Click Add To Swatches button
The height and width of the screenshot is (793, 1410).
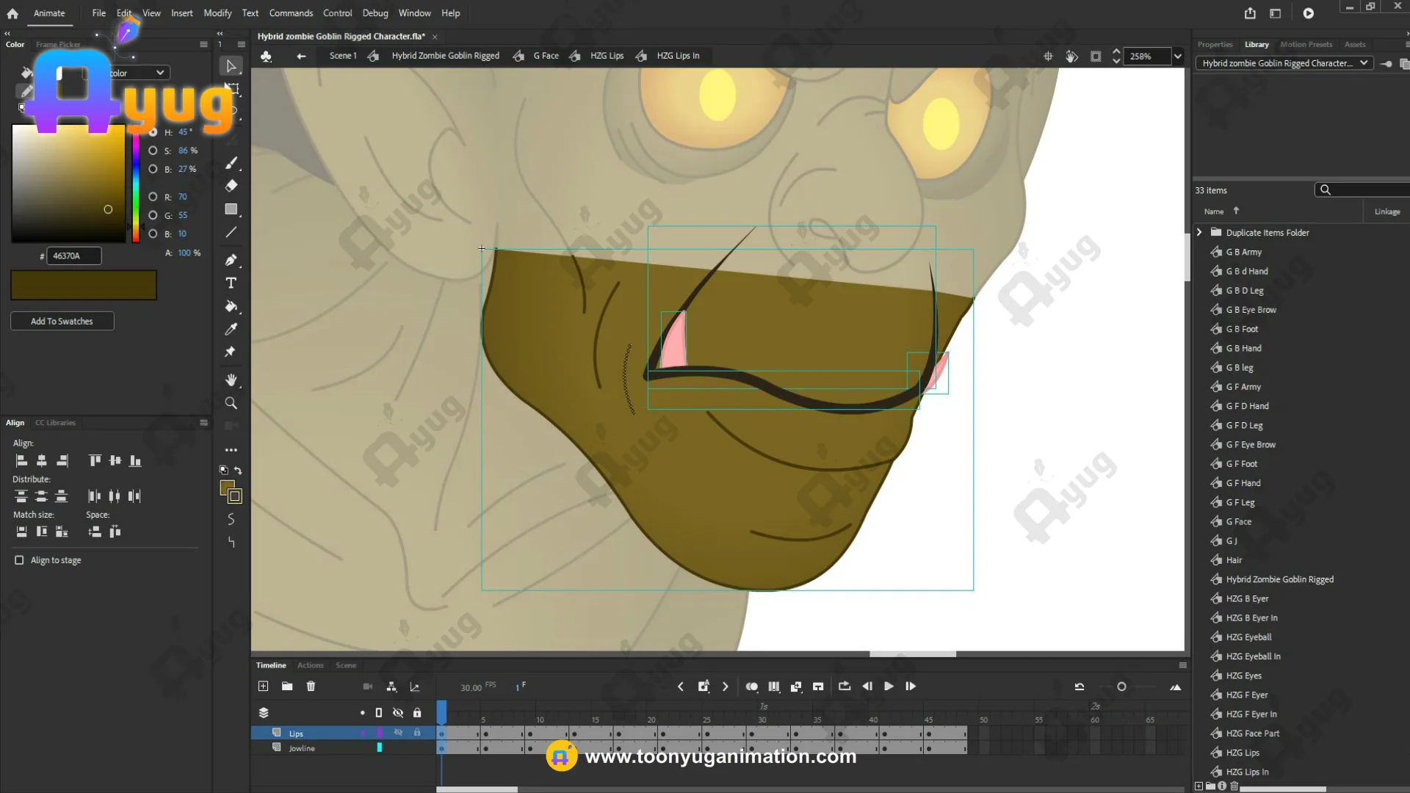pos(62,321)
